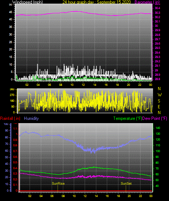Click the 28.8 value on the barometer axis
Screen dimensions: 169x201
[157, 79]
